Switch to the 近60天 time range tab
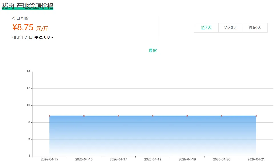Viewport: 279px width, 165px height. pos(255,28)
